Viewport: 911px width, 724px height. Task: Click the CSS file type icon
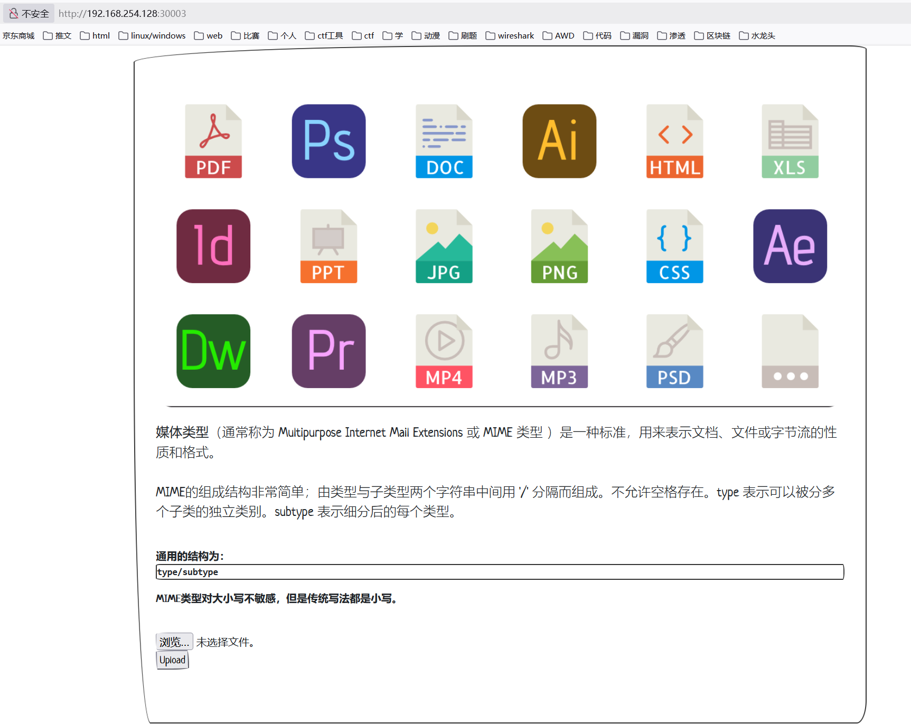[675, 246]
